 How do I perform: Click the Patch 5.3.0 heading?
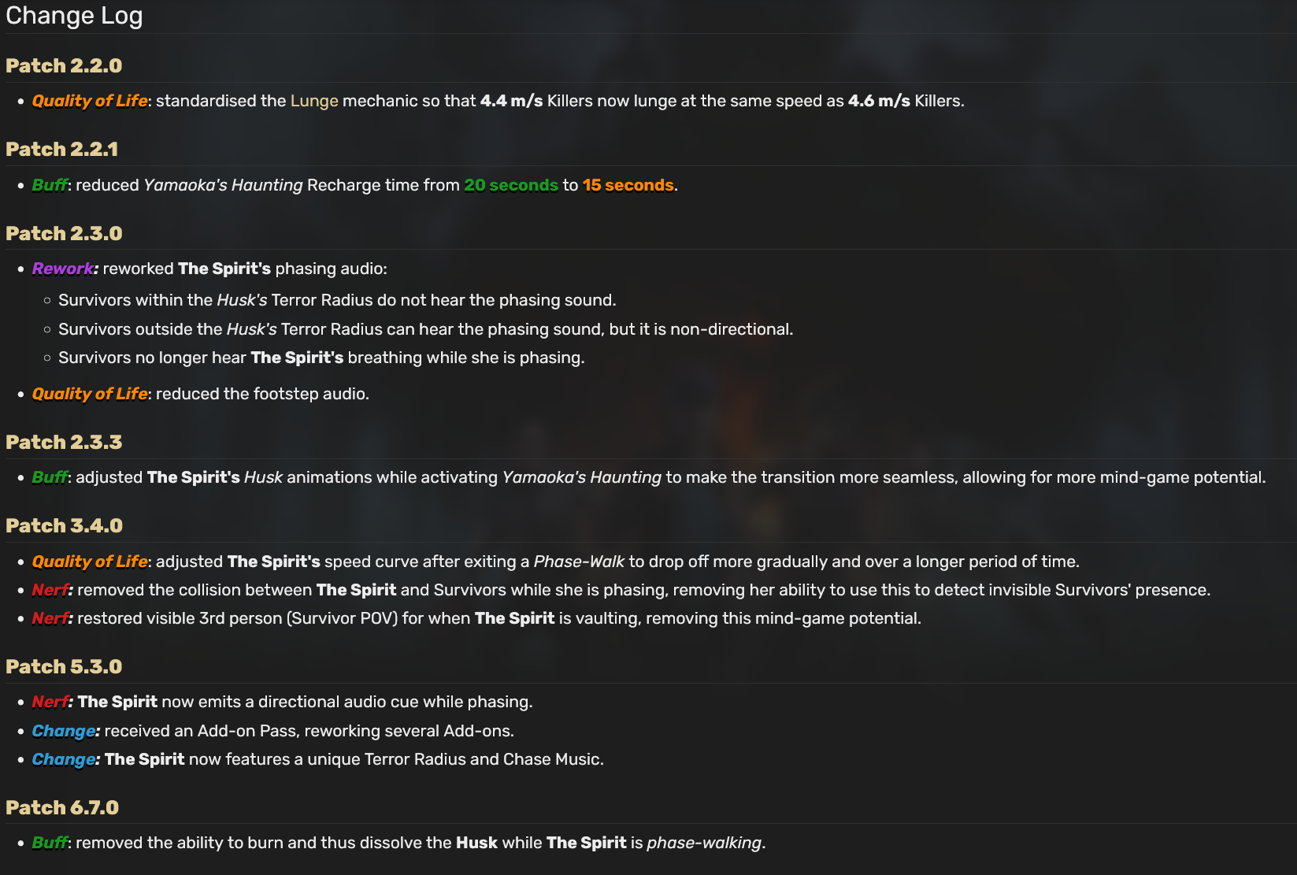(64, 666)
